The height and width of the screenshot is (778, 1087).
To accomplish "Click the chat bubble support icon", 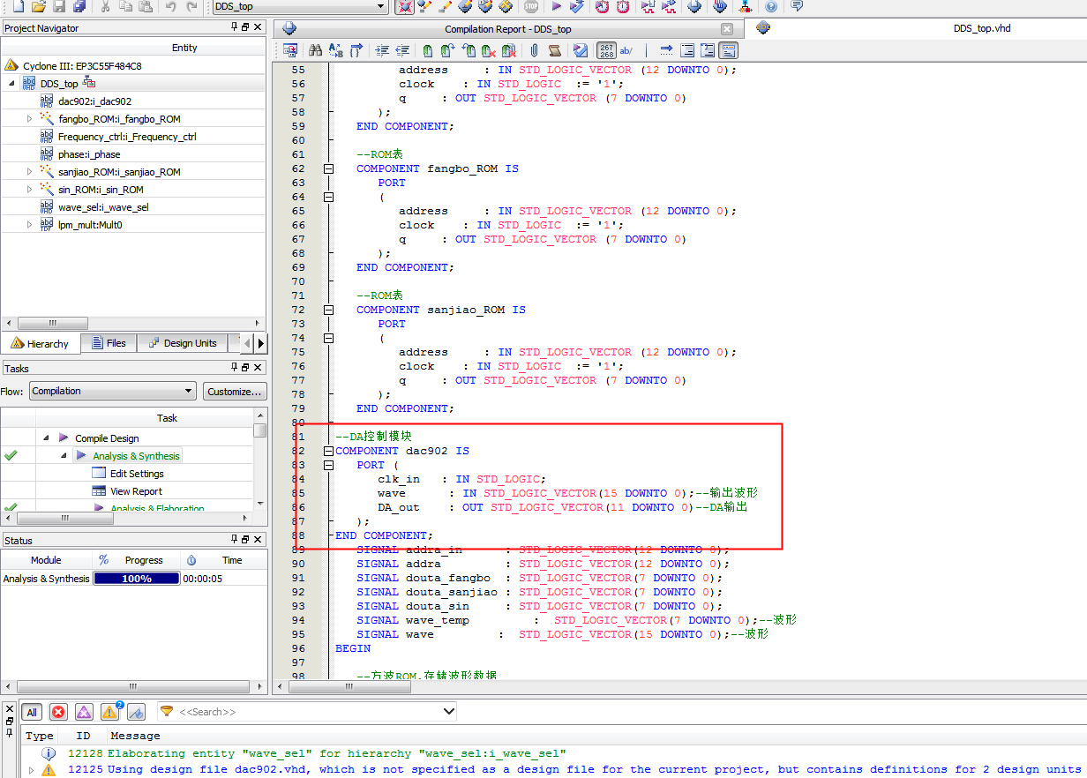I will point(798,6).
